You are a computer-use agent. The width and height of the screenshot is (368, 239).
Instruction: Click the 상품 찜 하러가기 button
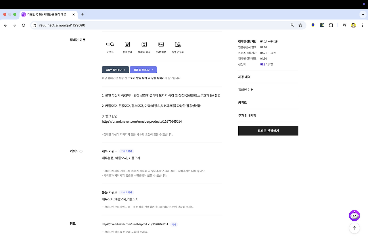click(143, 70)
